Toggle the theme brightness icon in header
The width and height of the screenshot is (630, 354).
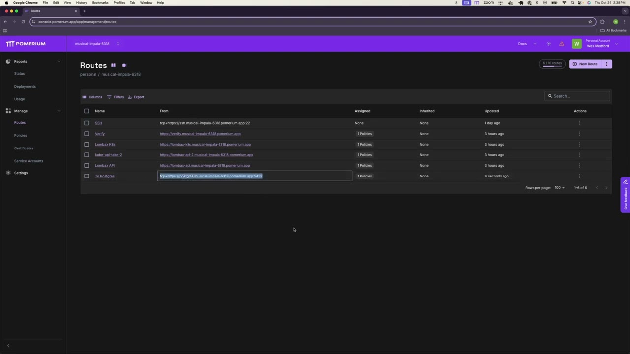(549, 44)
